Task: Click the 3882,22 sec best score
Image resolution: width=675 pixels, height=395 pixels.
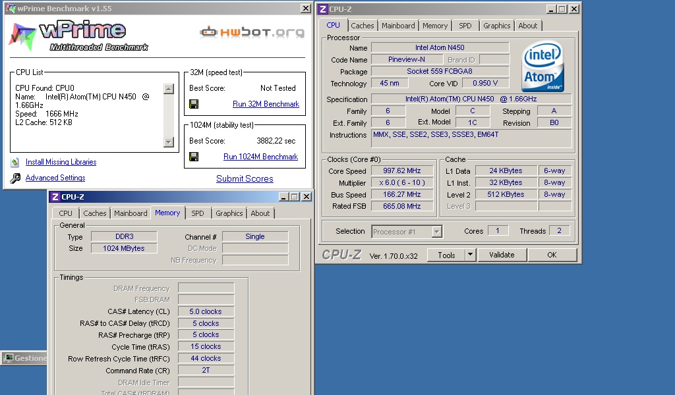Action: pos(276,141)
